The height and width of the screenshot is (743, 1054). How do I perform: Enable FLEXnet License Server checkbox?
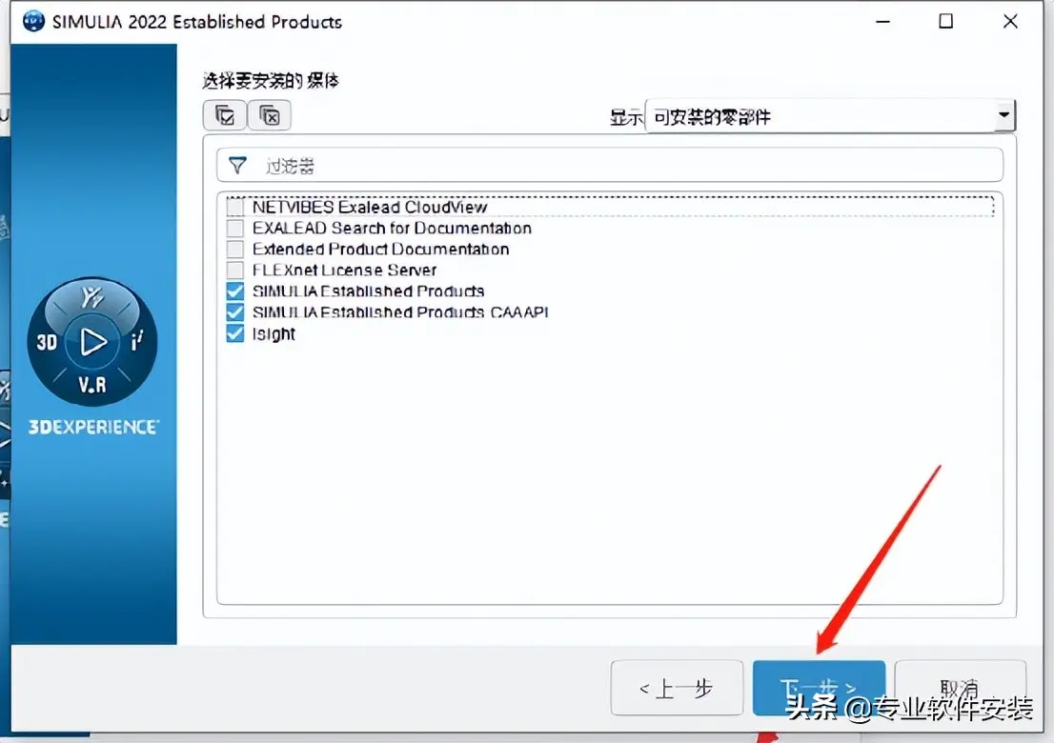tap(234, 271)
